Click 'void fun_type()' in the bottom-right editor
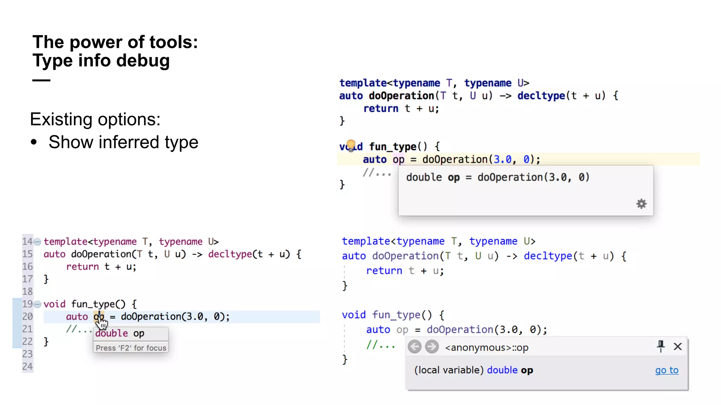 click(x=387, y=315)
